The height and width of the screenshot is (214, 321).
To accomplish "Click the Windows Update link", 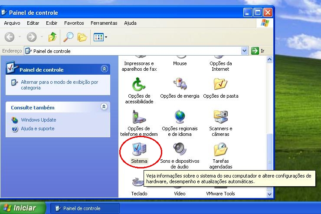I will pyautogui.click(x=38, y=120).
